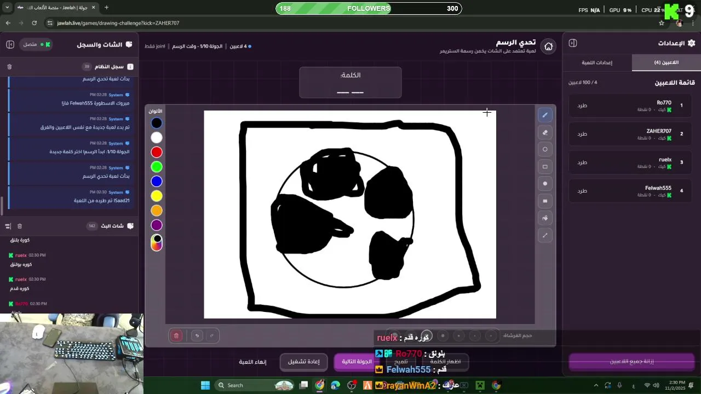The width and height of the screenshot is (701, 394).
Task: Go back in browser history
Action: coord(8,23)
